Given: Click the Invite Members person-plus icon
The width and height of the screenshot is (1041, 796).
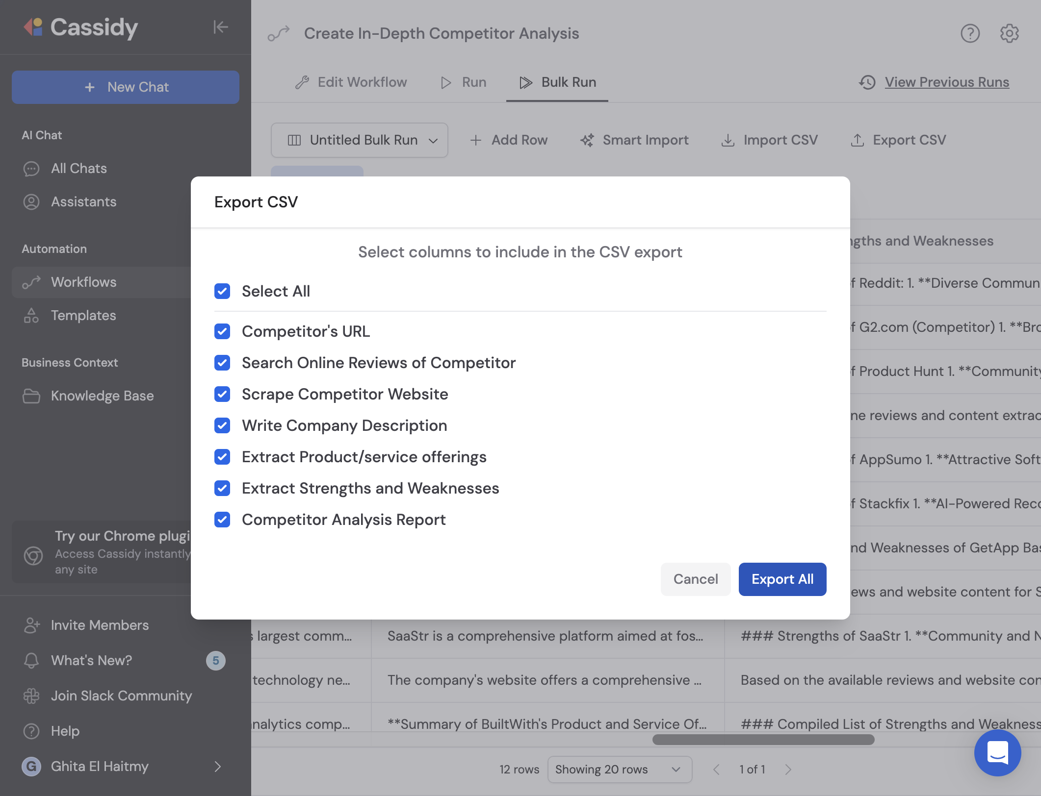Looking at the screenshot, I should (31, 625).
